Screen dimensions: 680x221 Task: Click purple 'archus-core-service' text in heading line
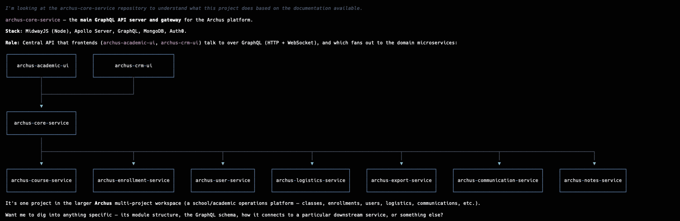pyautogui.click(x=33, y=20)
